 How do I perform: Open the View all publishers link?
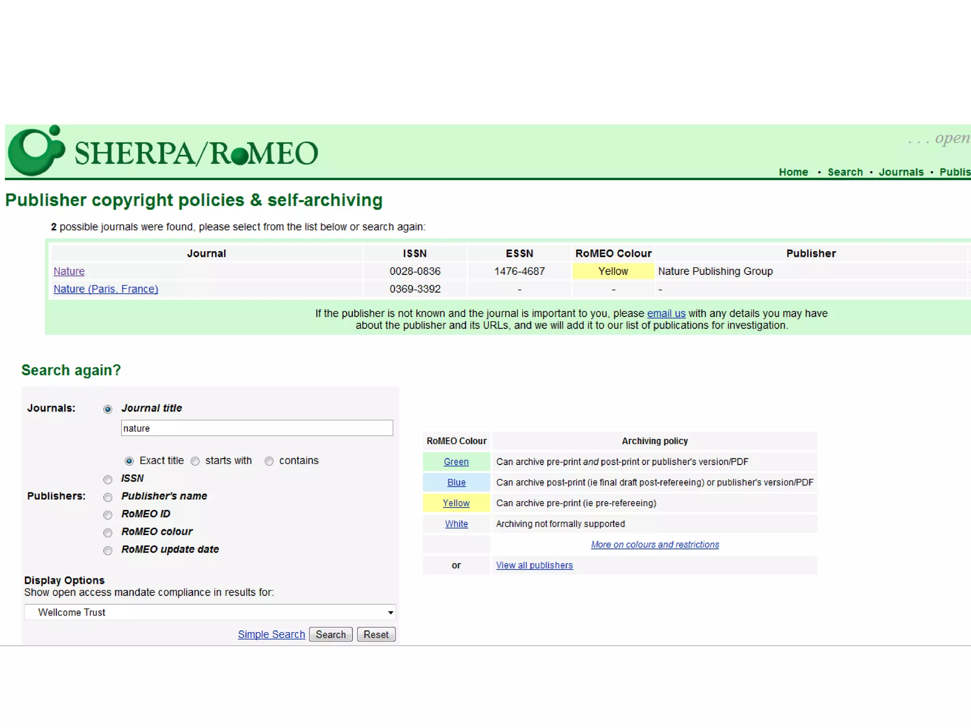click(534, 565)
